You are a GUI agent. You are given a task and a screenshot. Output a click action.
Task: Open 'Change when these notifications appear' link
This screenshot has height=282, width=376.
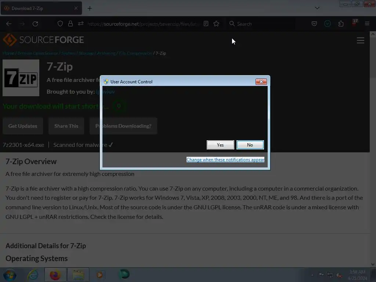click(225, 160)
